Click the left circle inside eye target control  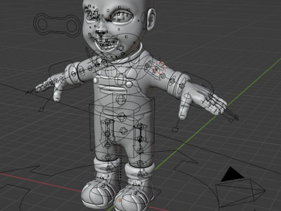(x=42, y=24)
